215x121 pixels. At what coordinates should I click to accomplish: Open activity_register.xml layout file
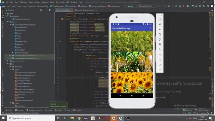[23, 84]
